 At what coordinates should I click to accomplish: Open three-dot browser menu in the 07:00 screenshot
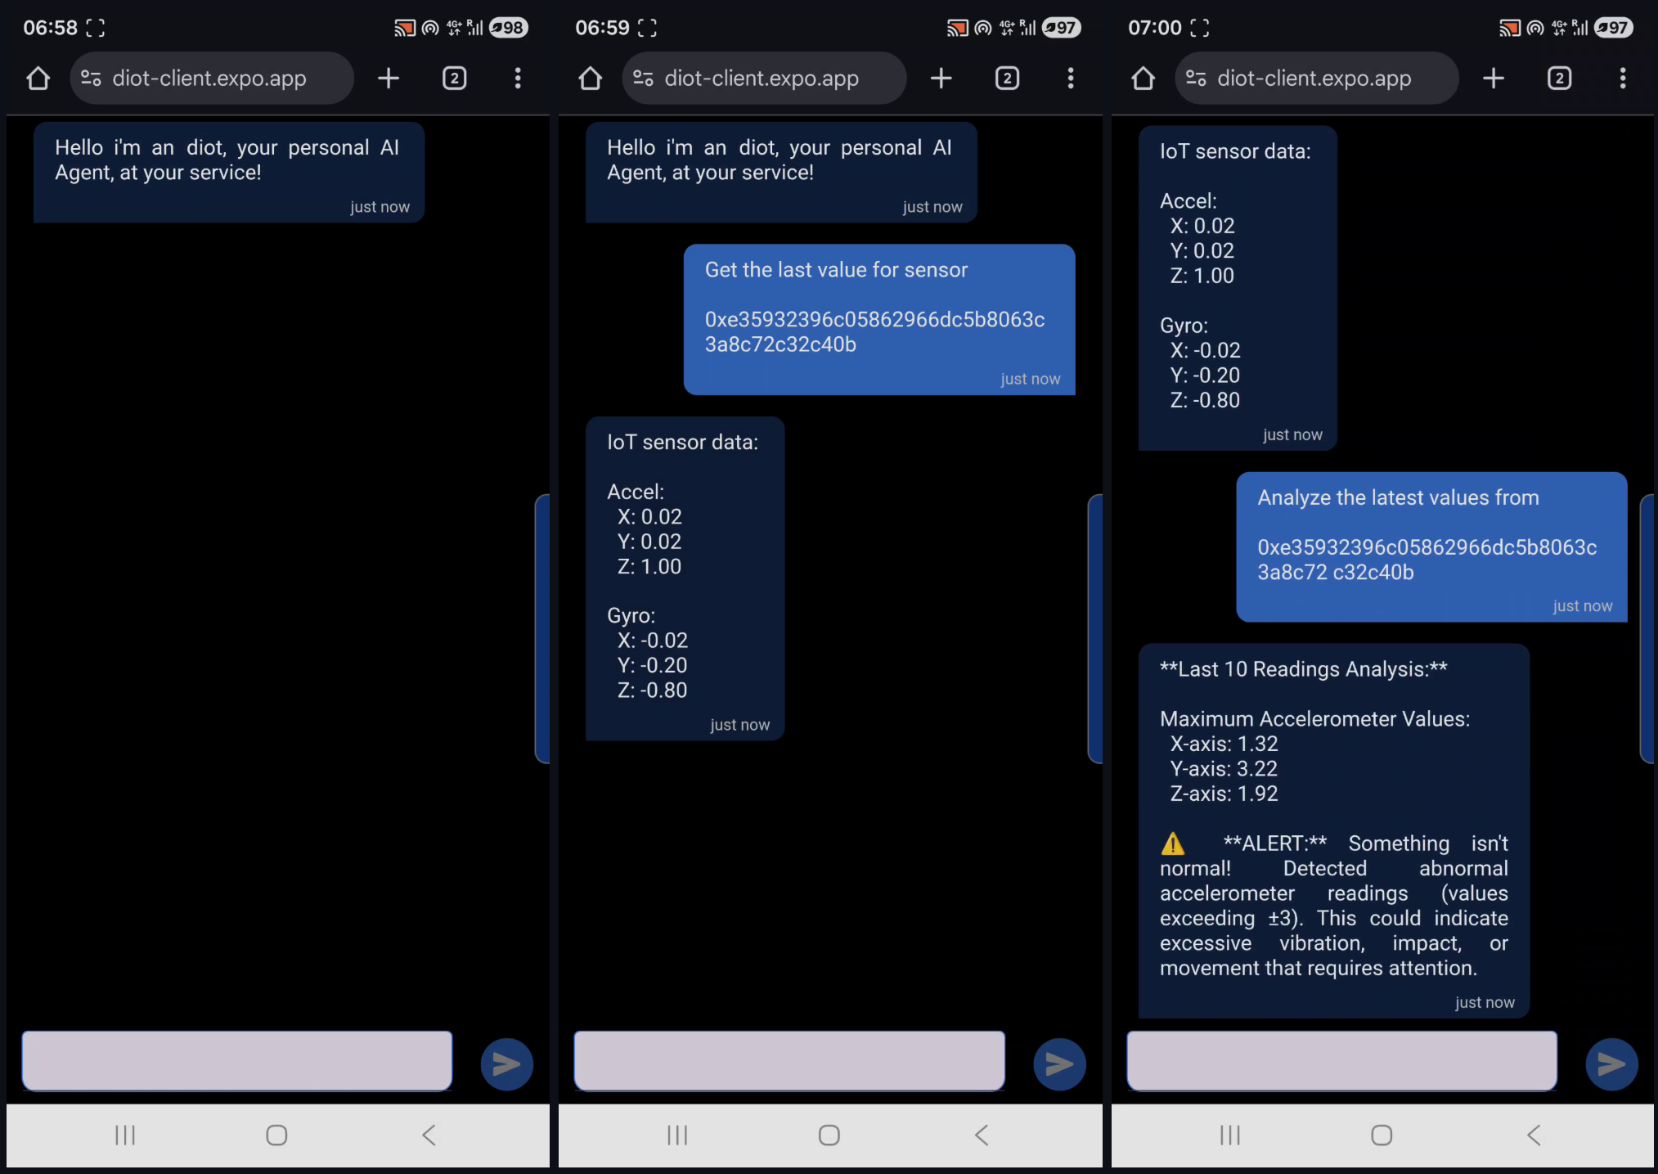tap(1623, 79)
